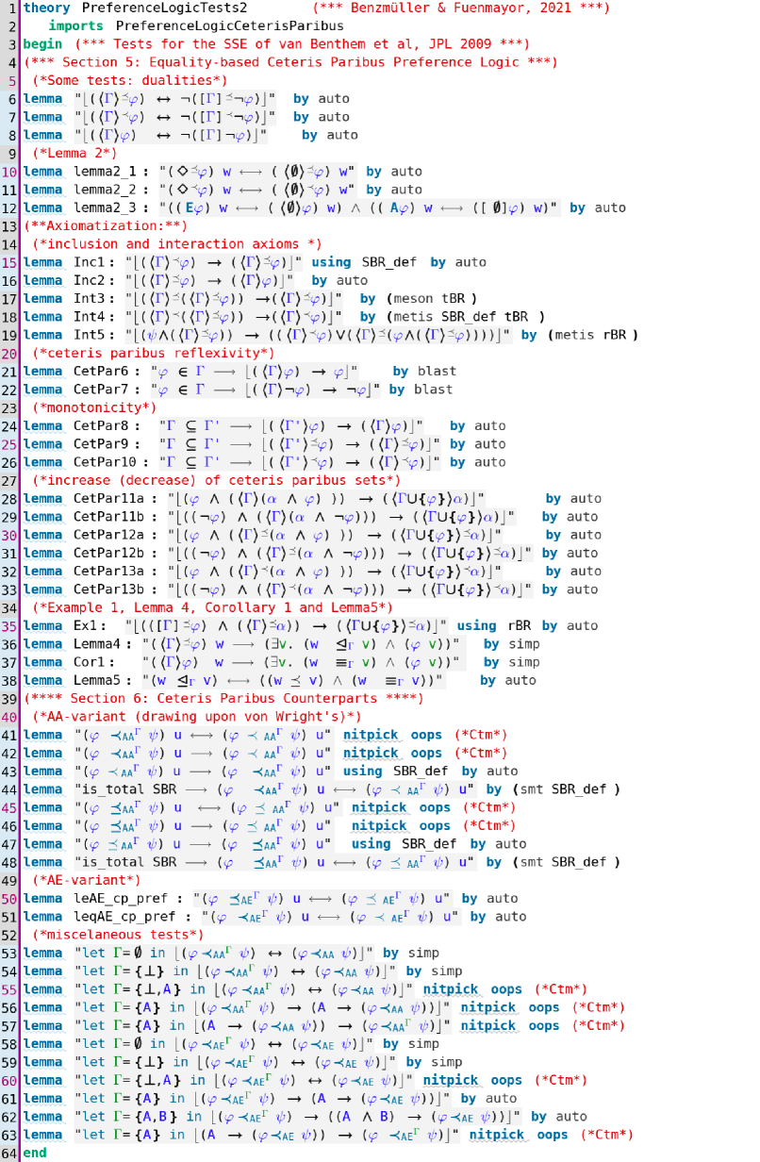
Task: Click 'using rBR' in the Ex1 lemma
Action: 496,625
